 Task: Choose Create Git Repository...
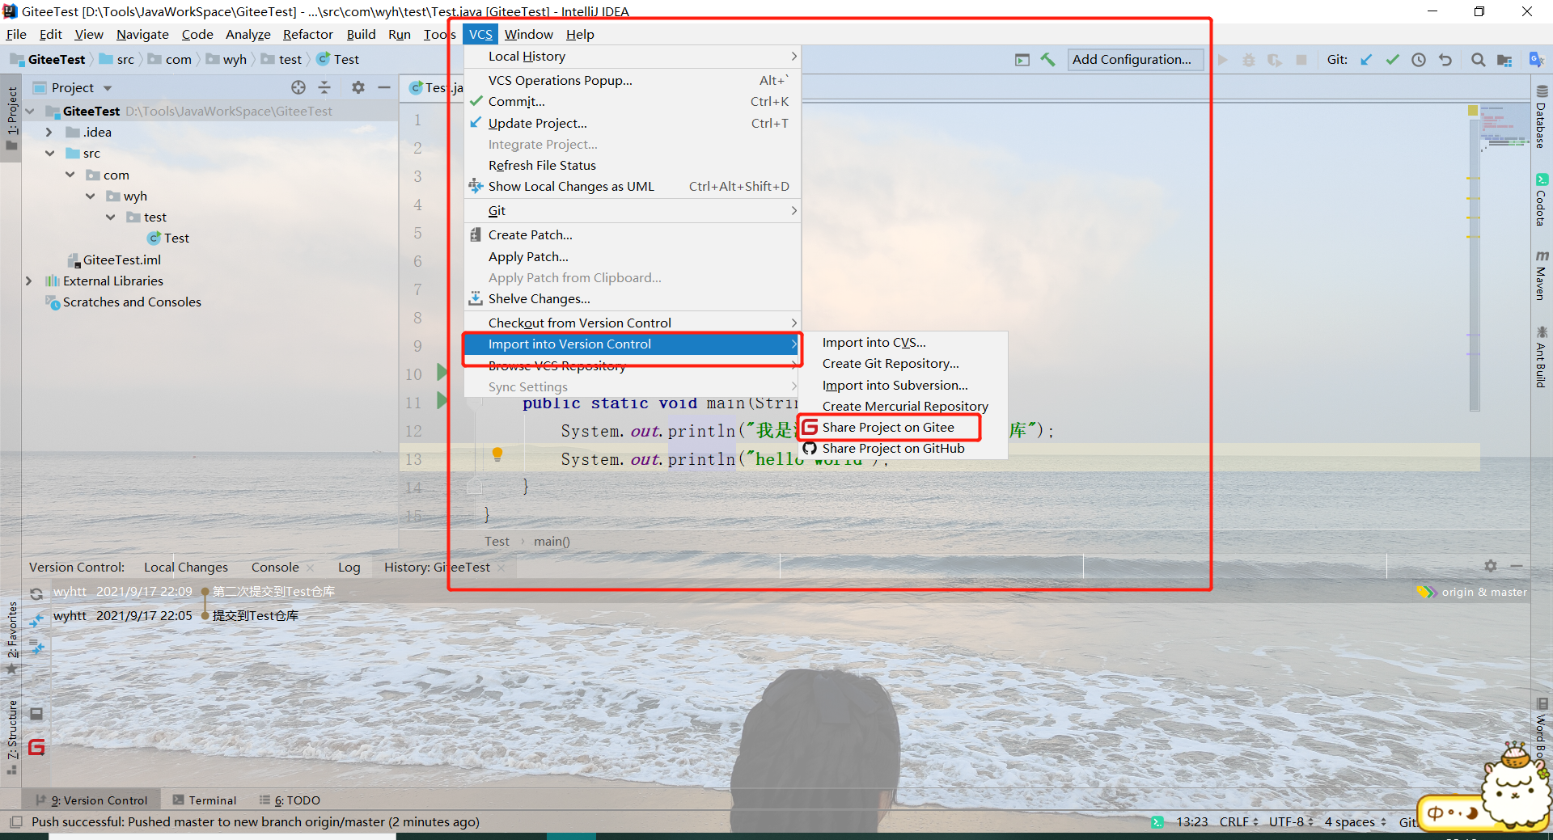(903, 364)
